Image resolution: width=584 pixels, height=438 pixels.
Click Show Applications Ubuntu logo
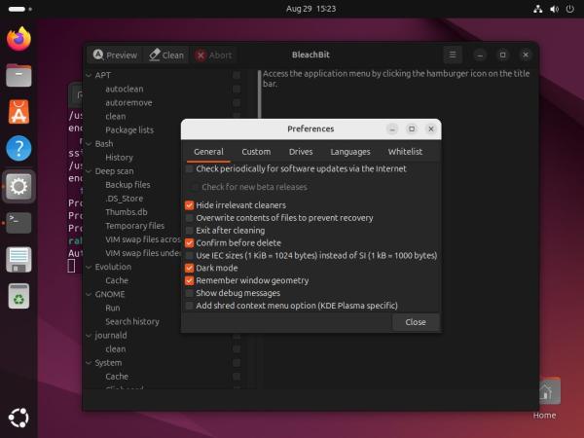point(18,418)
